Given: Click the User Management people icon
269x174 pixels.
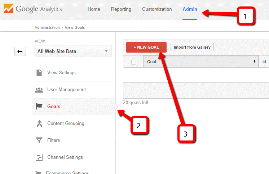Looking at the screenshot, I should click(39, 90).
